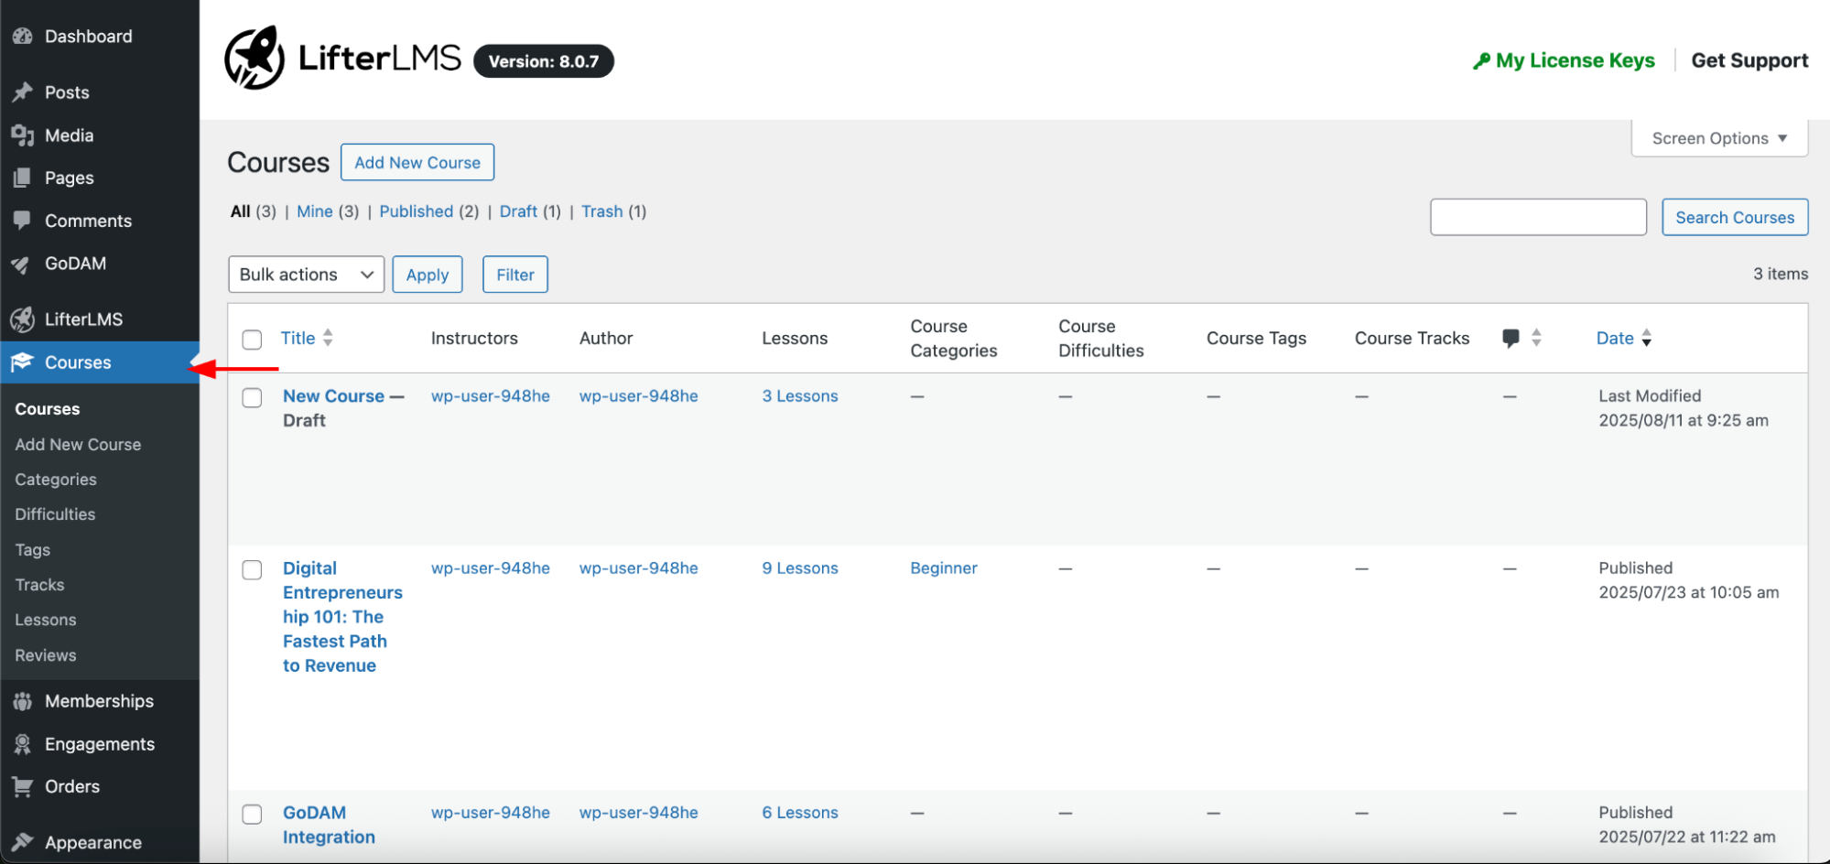Click the Posts pushpin icon
This screenshot has height=864, width=1830.
click(x=22, y=92)
